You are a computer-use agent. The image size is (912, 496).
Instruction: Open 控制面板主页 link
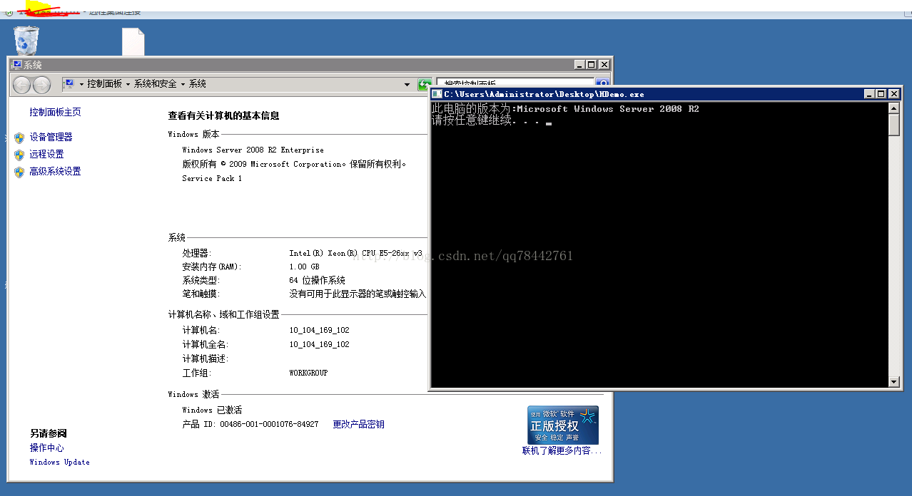pyautogui.click(x=55, y=112)
